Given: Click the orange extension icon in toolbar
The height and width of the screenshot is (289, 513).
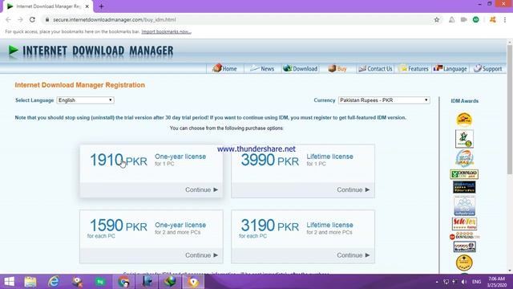Looking at the screenshot, I should tap(492, 19).
